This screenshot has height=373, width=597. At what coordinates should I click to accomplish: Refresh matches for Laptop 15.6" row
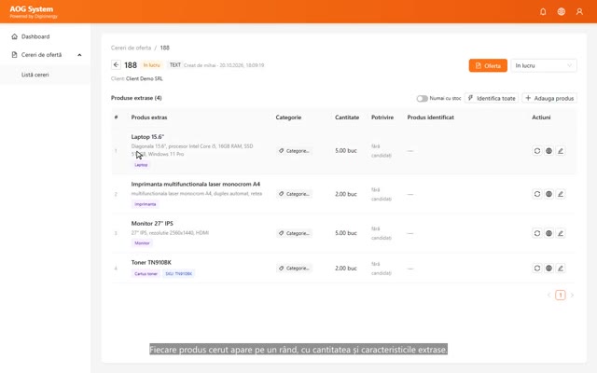(537, 151)
